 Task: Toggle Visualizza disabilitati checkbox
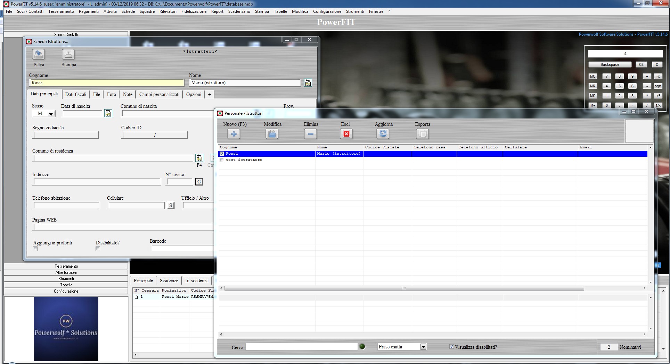451,347
